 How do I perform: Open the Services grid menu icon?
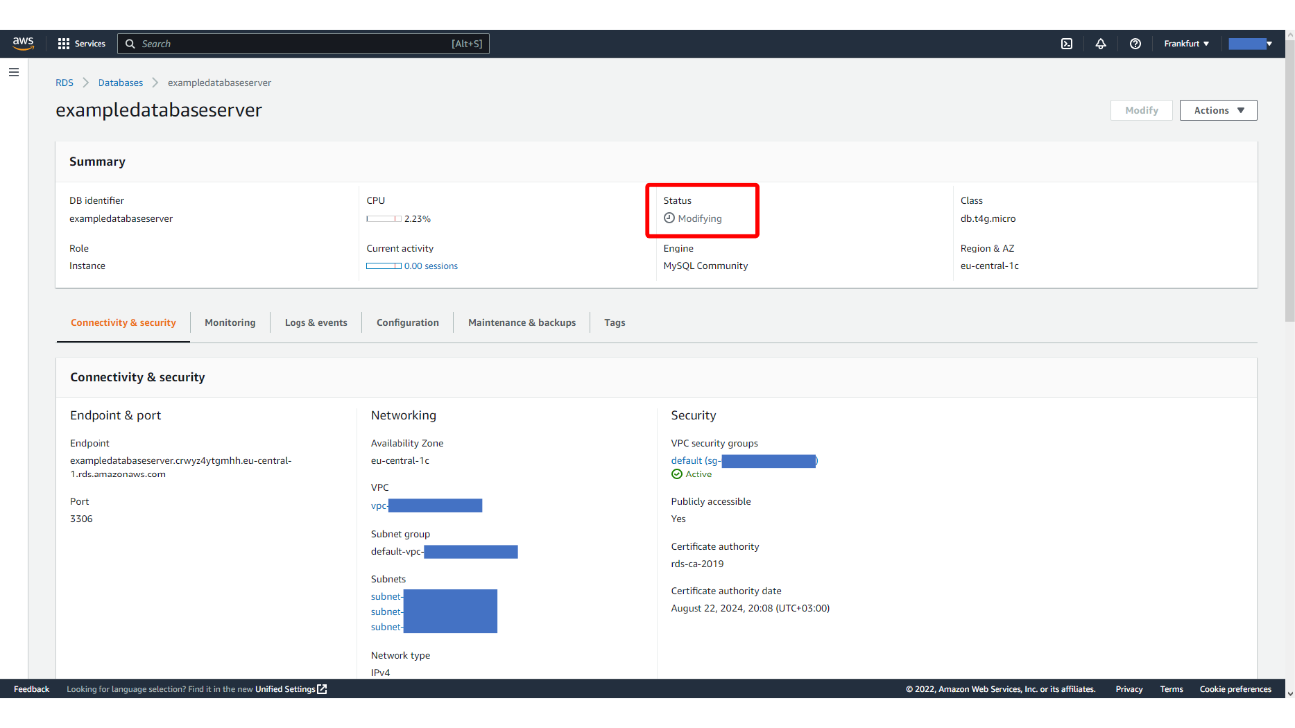click(x=64, y=44)
